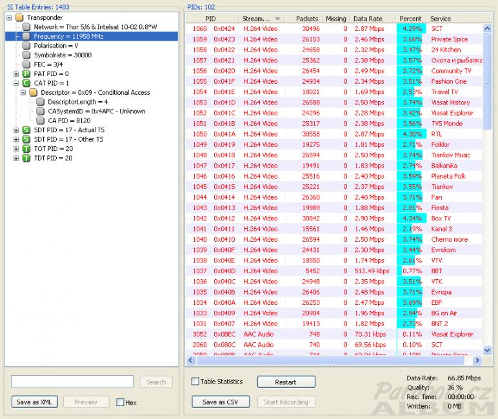Sort by the Service column header

(x=457, y=19)
